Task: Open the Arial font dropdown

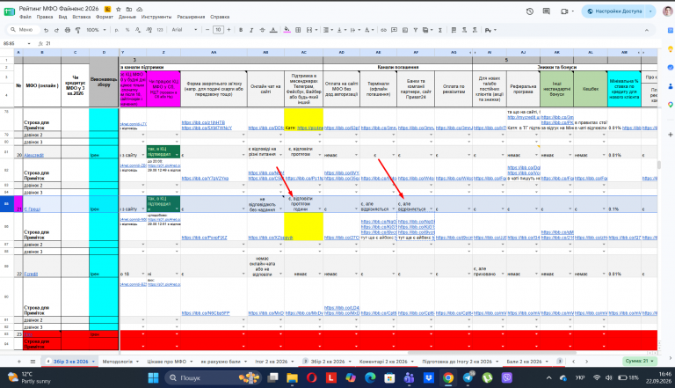Action: 184,30
